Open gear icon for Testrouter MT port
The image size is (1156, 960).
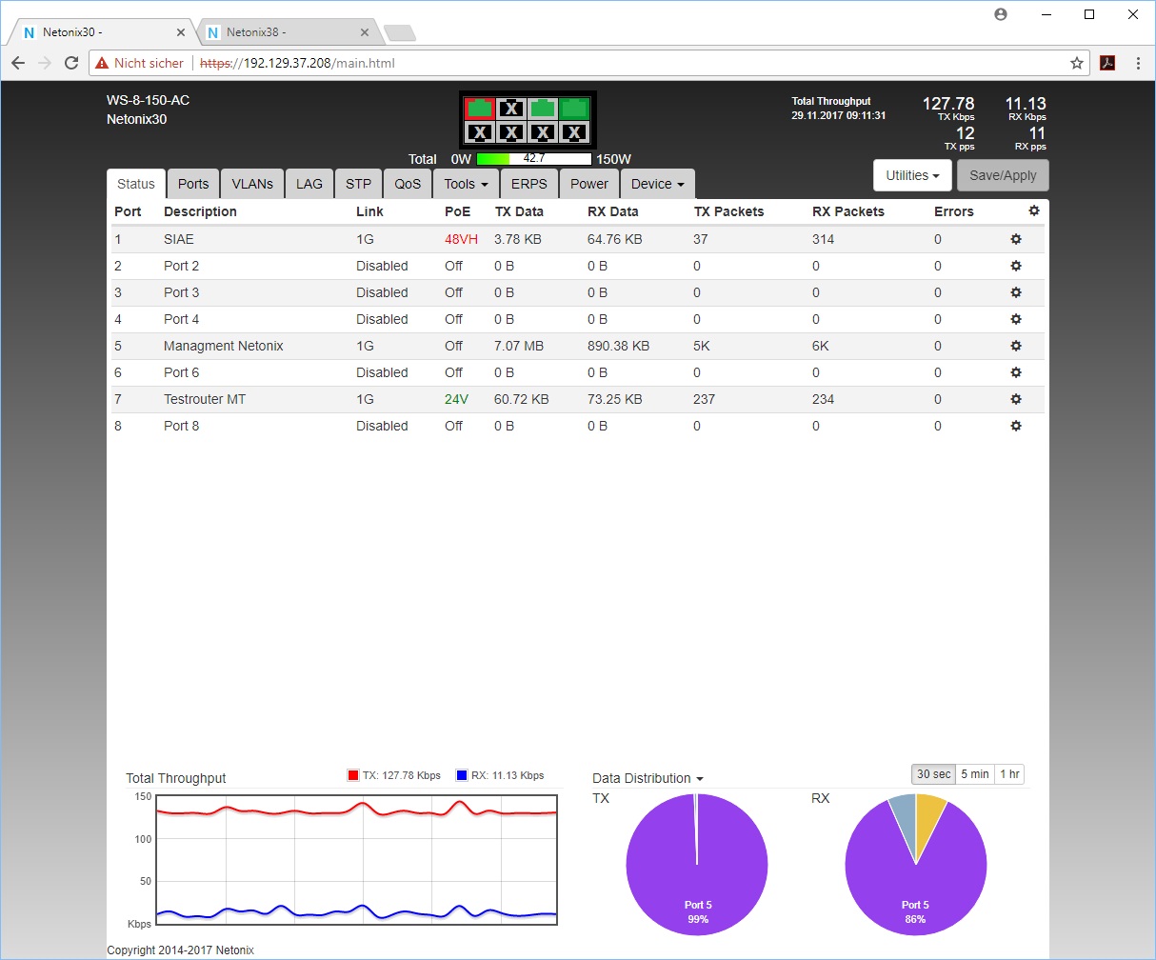(1015, 399)
